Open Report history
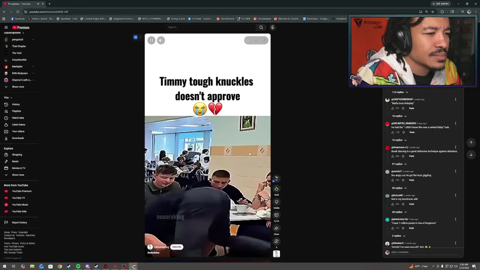 (x=19, y=222)
